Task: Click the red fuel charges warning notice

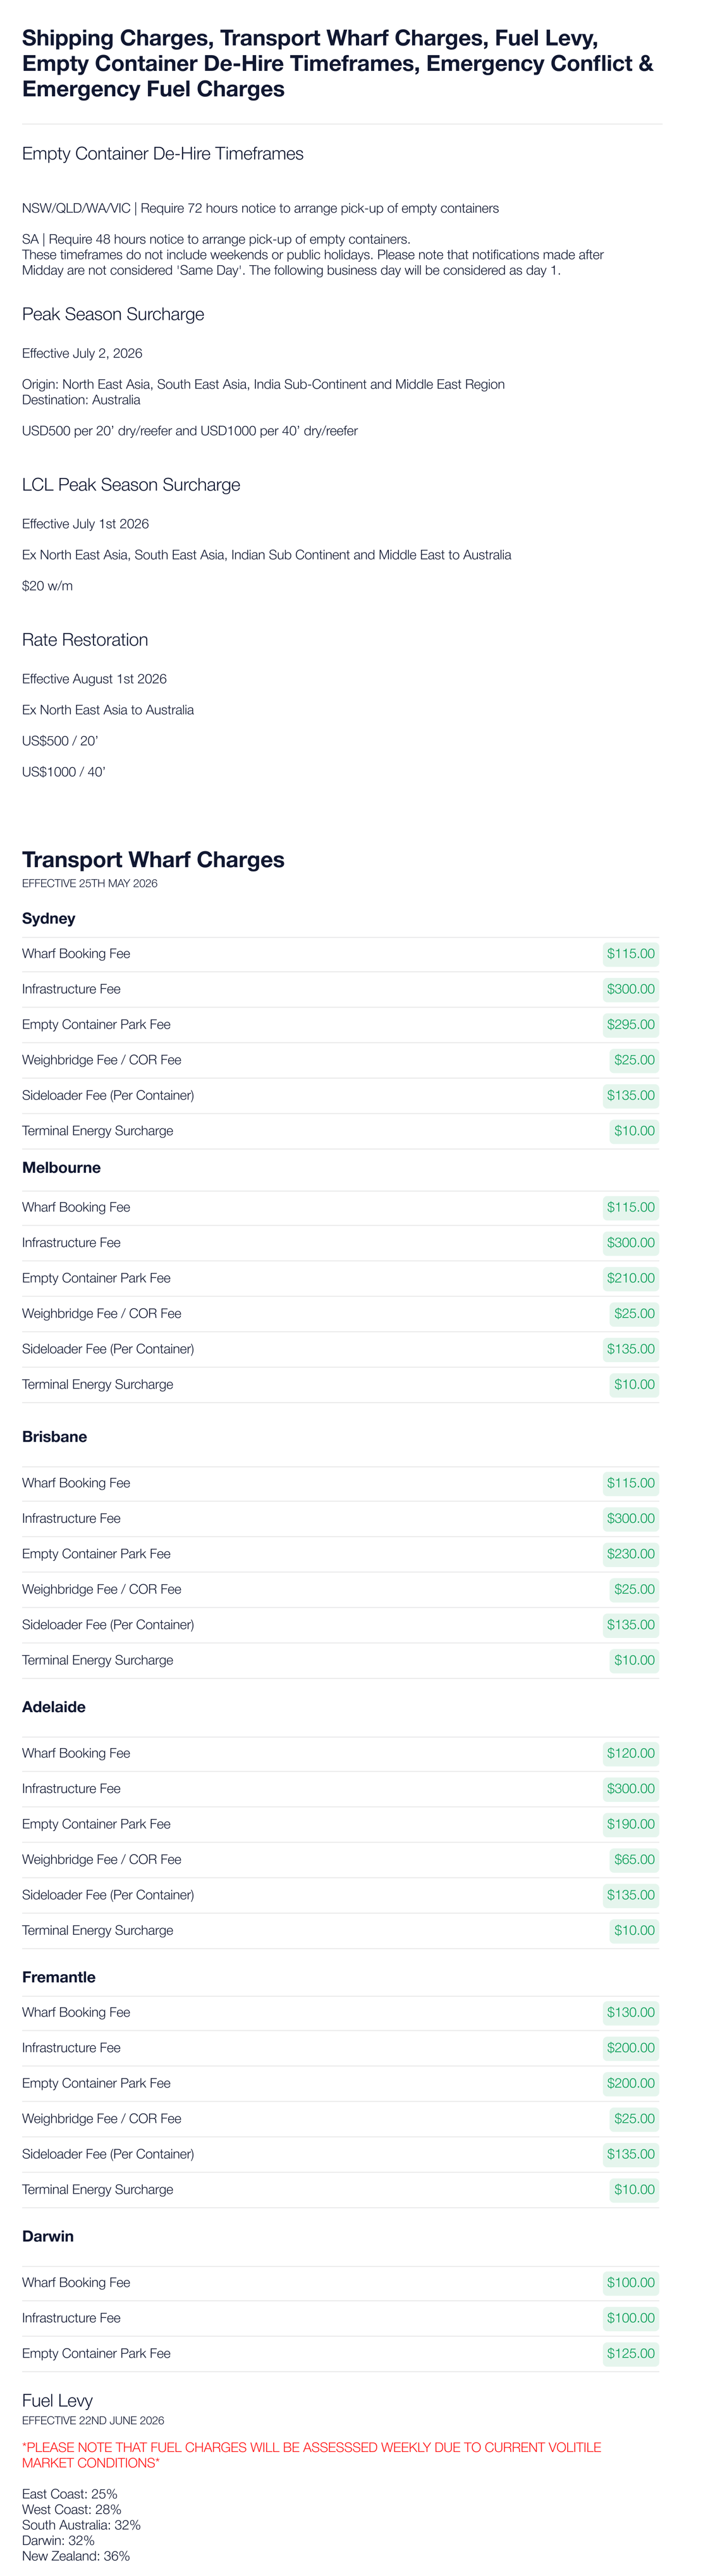Action: coord(312,2455)
